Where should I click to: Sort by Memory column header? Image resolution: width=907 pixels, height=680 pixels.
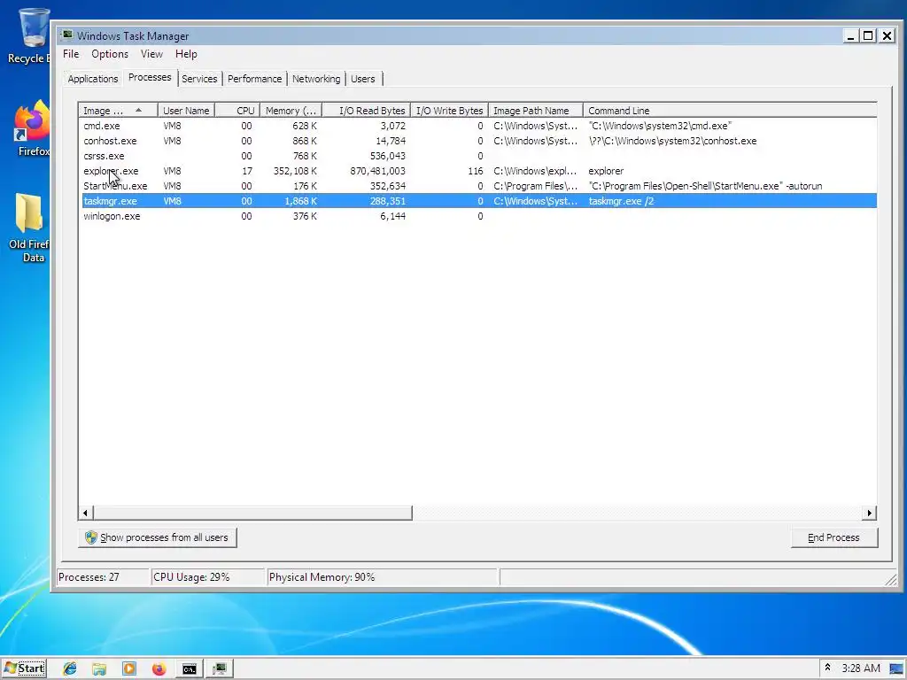click(x=291, y=111)
